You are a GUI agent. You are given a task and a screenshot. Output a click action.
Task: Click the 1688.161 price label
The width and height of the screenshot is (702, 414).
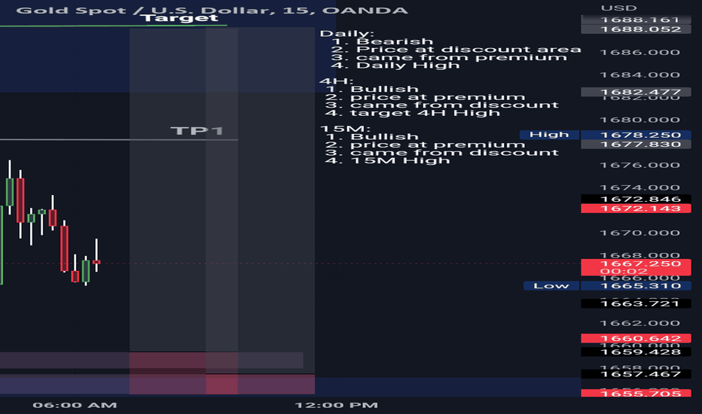[x=636, y=20]
